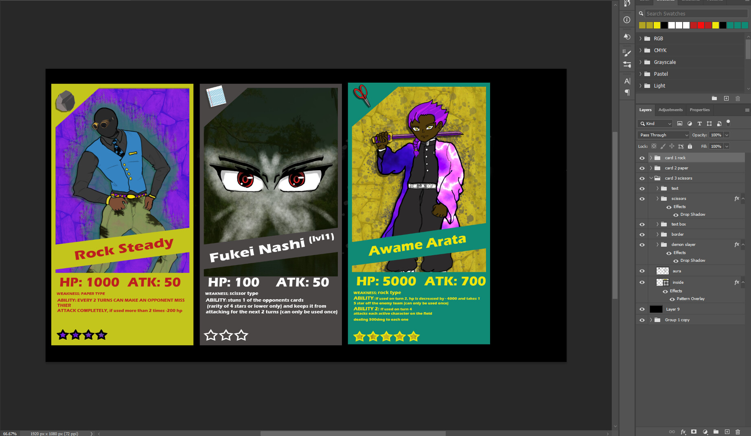Screen dimensions: 751x436
Task: Create a new layer with the plus icon
Action: pos(727,432)
